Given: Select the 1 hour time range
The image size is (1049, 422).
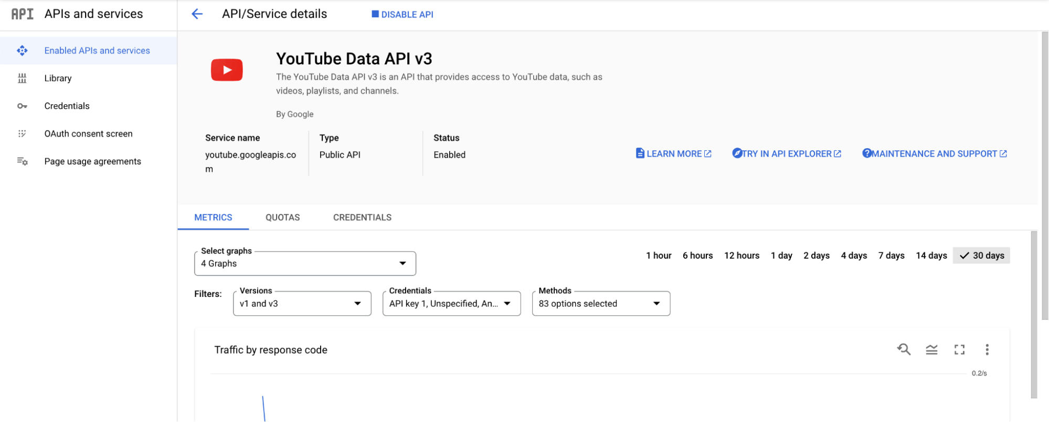Looking at the screenshot, I should tap(659, 256).
